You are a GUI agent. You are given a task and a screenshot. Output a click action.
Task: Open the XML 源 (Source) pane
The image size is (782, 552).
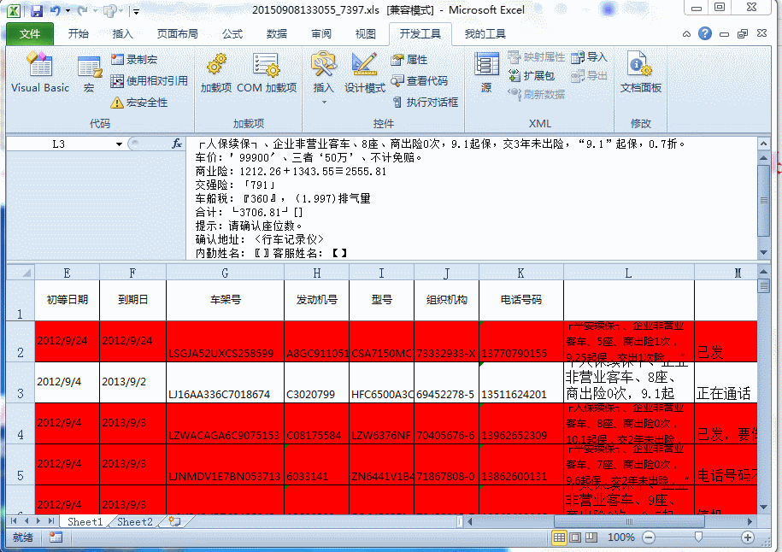486,73
